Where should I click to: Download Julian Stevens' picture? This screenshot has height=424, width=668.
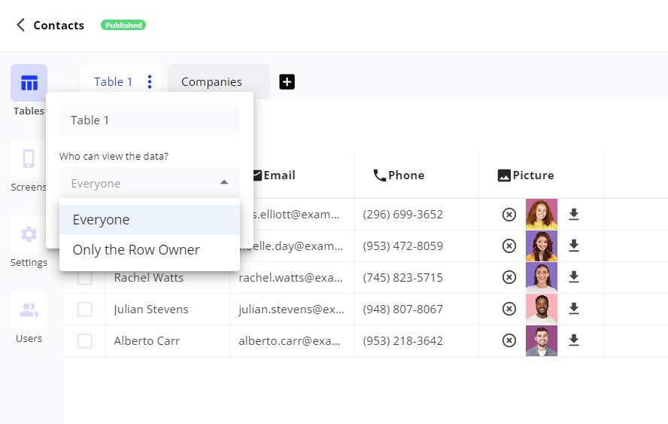click(x=574, y=309)
